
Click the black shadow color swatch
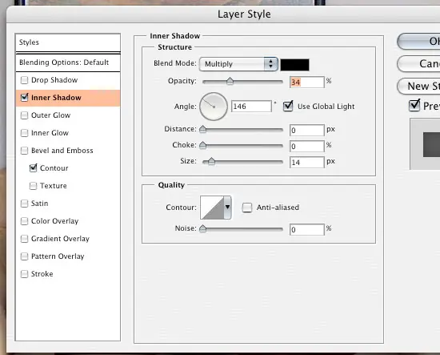294,65
